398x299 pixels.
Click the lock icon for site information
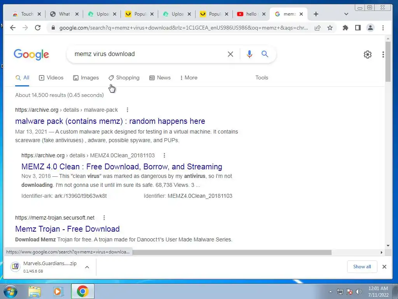click(x=53, y=28)
